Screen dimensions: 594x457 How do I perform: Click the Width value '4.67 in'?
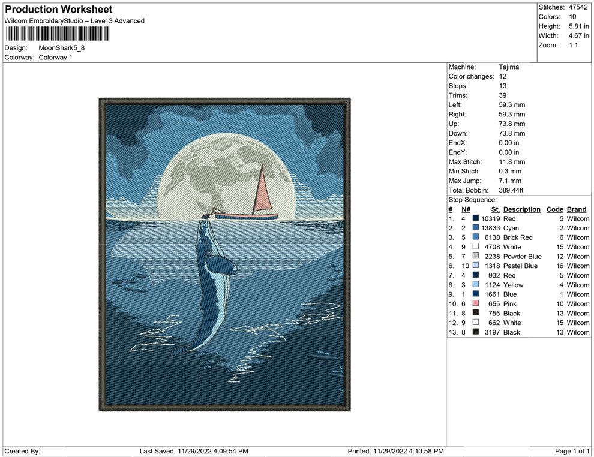[x=579, y=35]
